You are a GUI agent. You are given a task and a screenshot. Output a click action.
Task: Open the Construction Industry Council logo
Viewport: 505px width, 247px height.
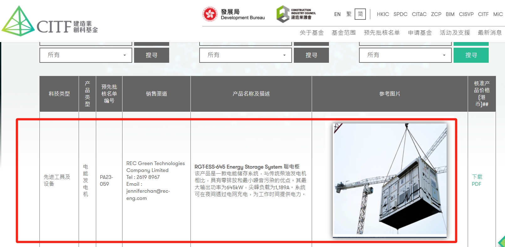click(x=296, y=14)
